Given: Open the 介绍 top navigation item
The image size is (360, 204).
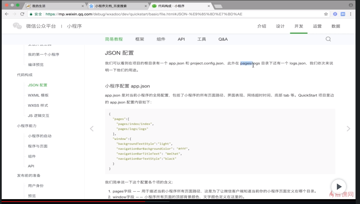Looking at the screenshot, I should pyautogui.click(x=261, y=26).
